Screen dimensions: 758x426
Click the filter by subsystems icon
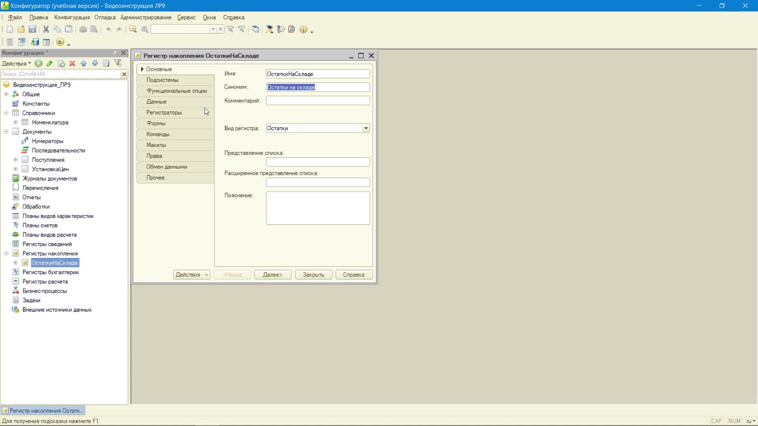118,63
